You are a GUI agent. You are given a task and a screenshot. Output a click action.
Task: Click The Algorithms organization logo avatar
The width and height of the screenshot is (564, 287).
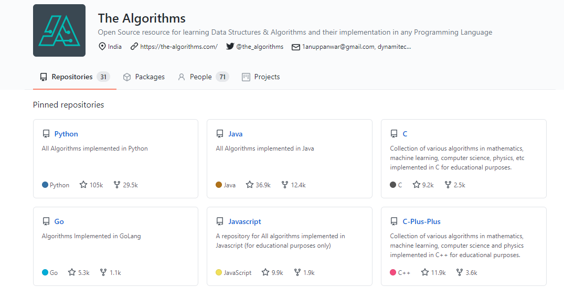[59, 30]
